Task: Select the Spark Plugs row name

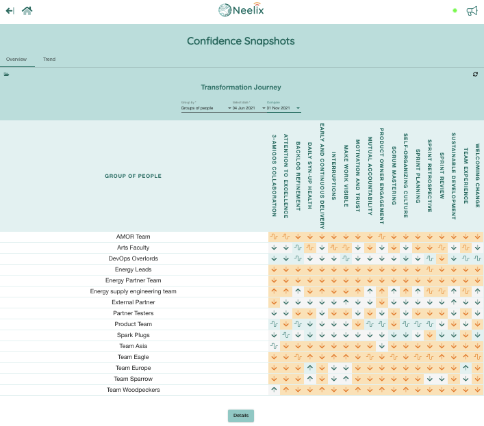Action: tap(133, 335)
